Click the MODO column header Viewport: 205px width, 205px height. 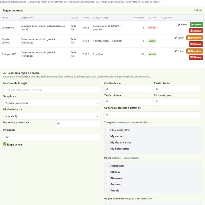(x=74, y=18)
